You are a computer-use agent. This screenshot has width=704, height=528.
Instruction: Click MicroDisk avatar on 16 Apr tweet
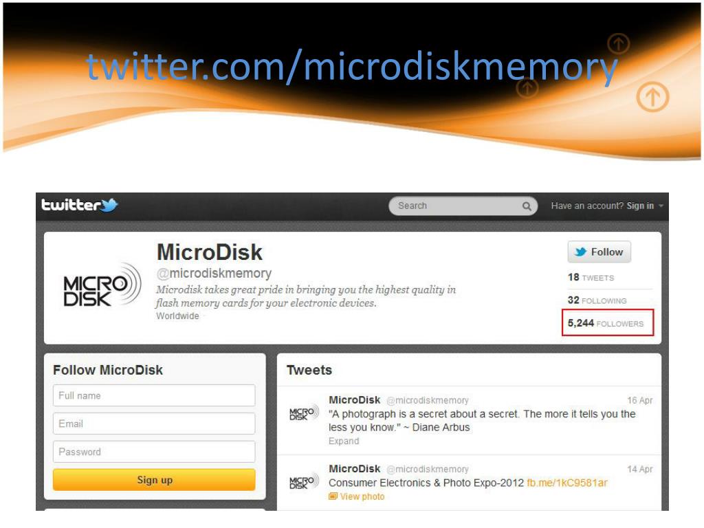(x=304, y=413)
